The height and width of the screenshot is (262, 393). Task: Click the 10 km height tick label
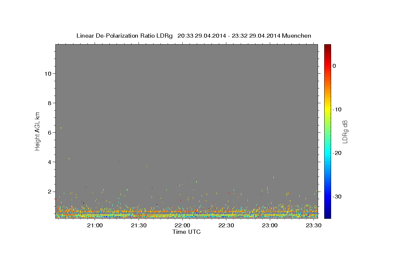click(x=47, y=73)
